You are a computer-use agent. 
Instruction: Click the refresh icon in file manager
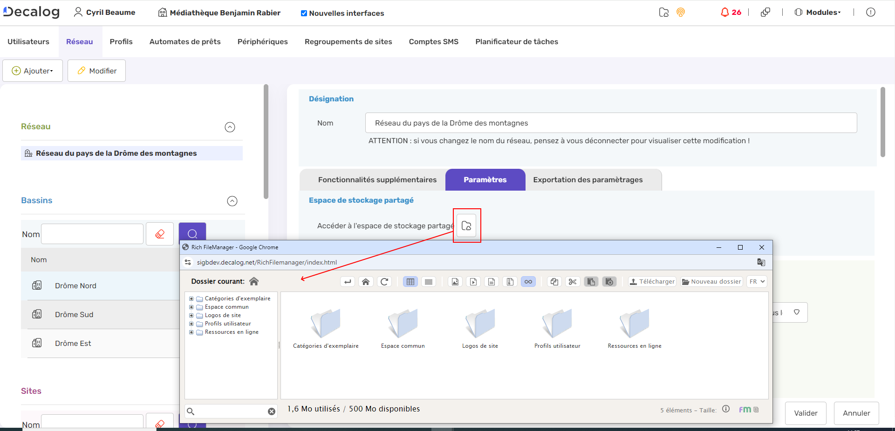pyautogui.click(x=384, y=282)
